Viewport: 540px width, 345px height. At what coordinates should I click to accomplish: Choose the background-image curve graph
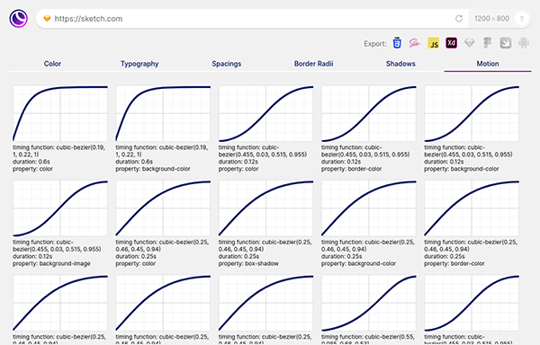click(x=60, y=208)
